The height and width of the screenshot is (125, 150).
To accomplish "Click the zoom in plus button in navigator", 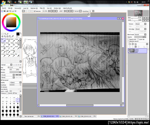I will point(145,18).
